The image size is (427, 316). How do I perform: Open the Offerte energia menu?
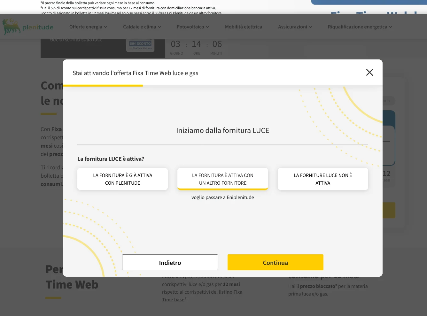88,27
